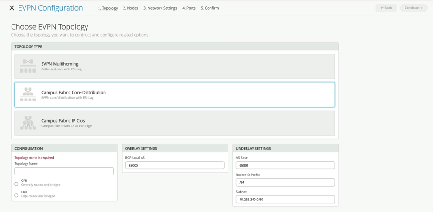Click the Campus Fabric IP Clos icon
Screen dimensions: 433x212
pos(28,123)
